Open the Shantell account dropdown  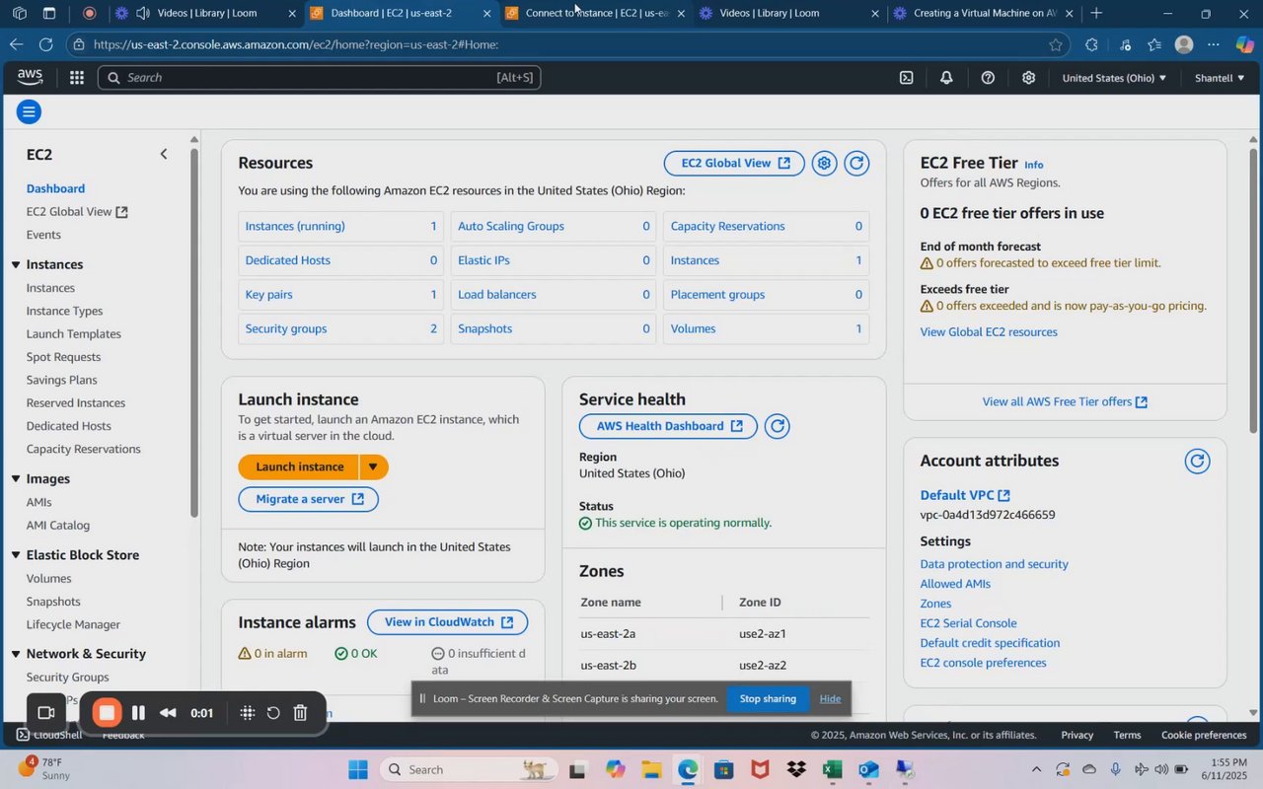(x=1220, y=78)
